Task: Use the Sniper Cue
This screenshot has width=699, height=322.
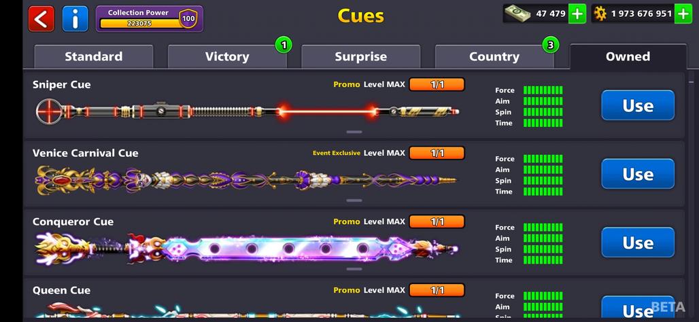Action: coord(638,105)
